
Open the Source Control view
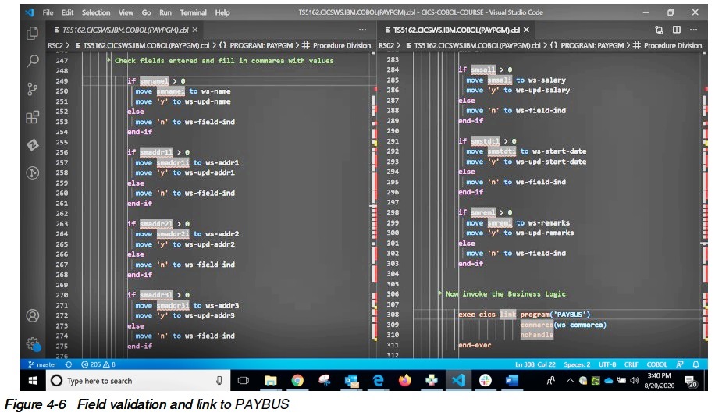32,89
